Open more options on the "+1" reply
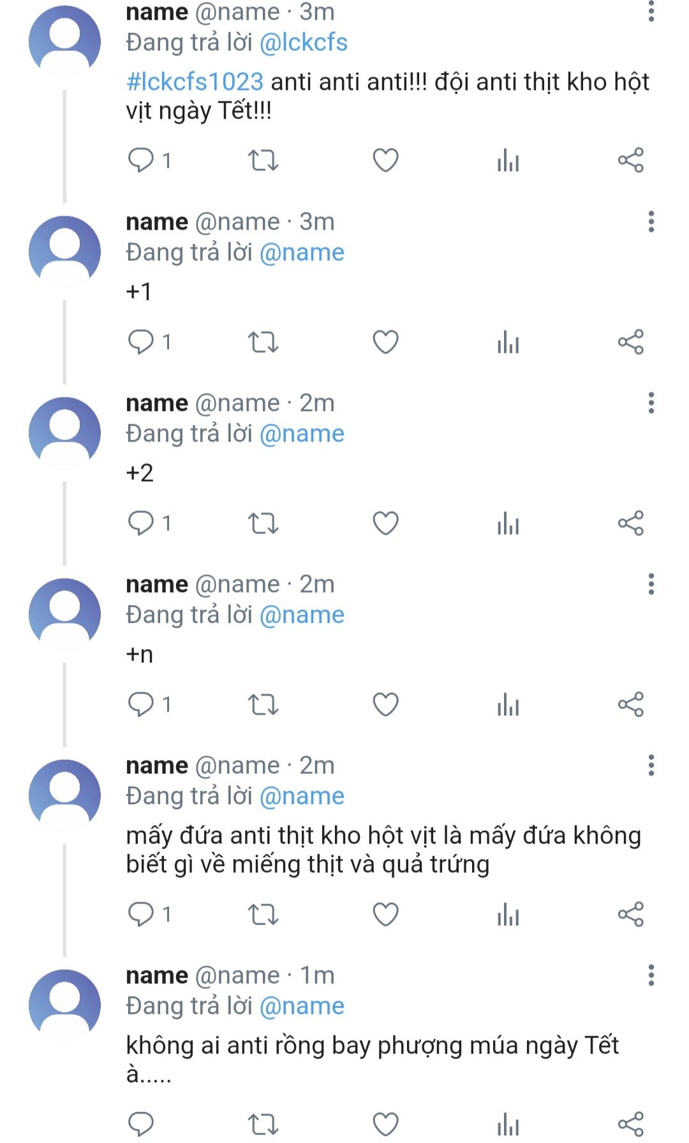 pyautogui.click(x=651, y=221)
